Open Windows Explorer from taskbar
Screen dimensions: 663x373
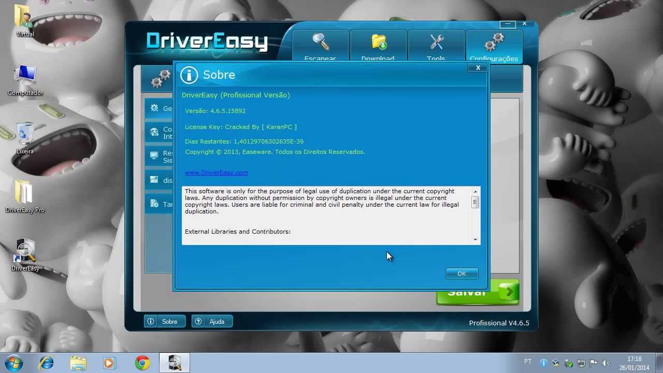point(78,363)
